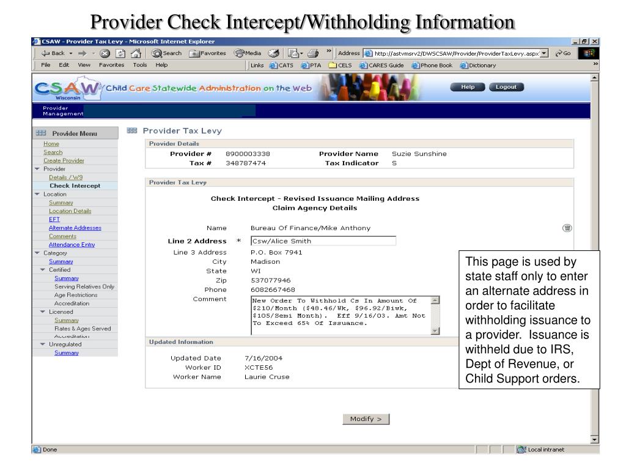Go to browser Home page icon
This screenshot has height=470, width=626.
[136, 53]
